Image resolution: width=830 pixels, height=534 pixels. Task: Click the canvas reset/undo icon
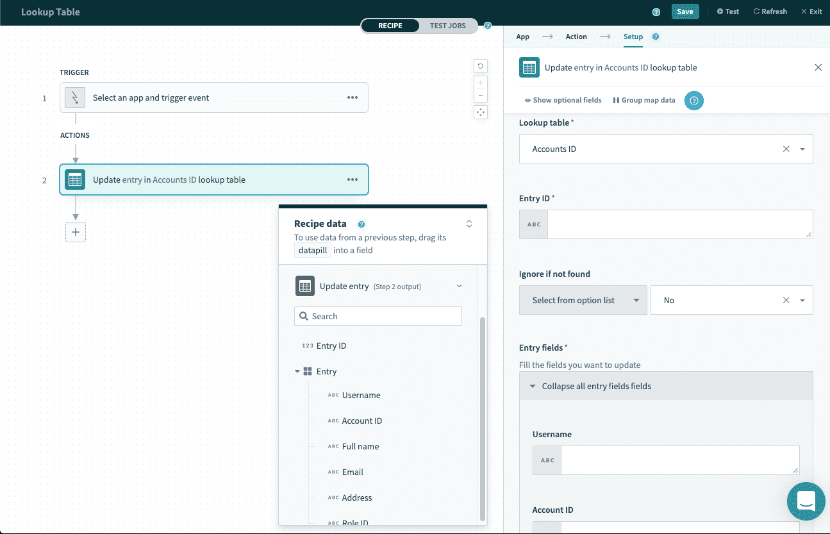tap(480, 65)
